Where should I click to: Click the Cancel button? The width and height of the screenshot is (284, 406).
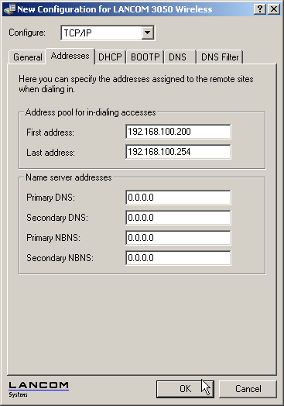[x=248, y=389]
